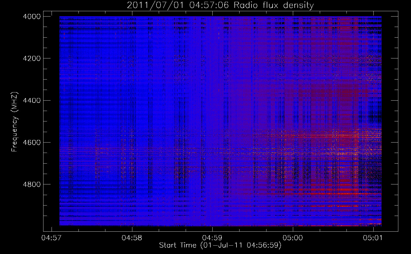Click the 04:57 time tick label
Viewport: 411px width, 254px height.
(52, 238)
